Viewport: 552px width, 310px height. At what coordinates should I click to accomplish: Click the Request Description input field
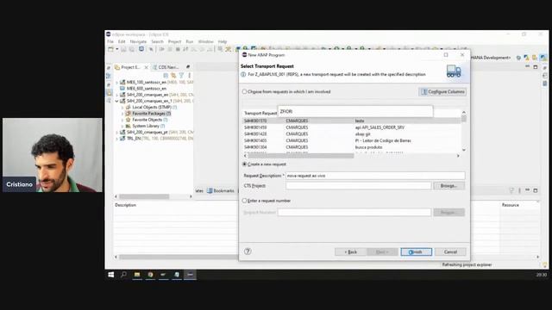coord(375,176)
